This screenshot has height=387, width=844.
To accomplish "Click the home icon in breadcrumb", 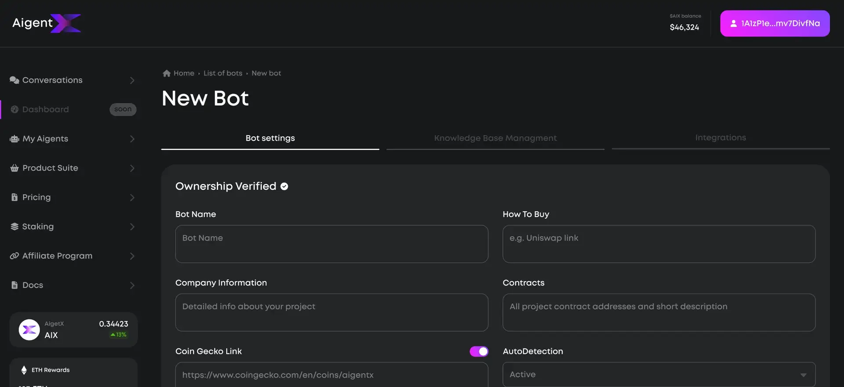I will [x=167, y=73].
